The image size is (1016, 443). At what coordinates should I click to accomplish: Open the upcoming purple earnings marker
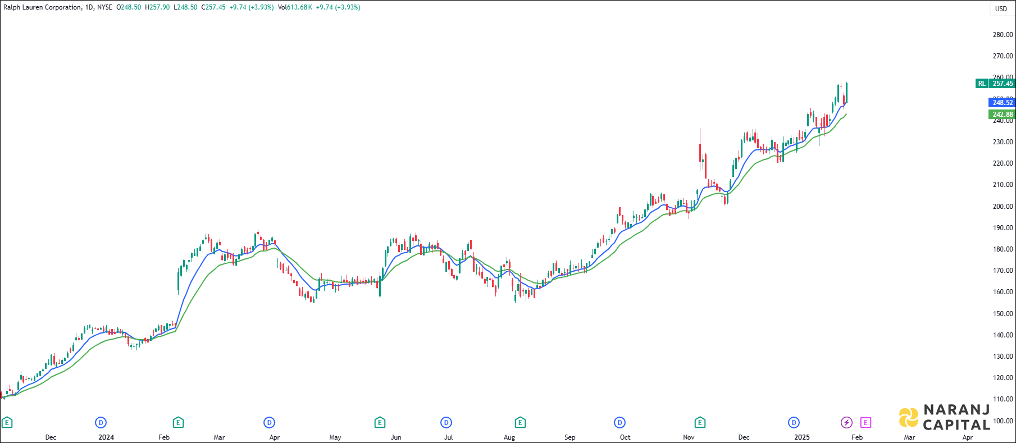click(x=865, y=422)
